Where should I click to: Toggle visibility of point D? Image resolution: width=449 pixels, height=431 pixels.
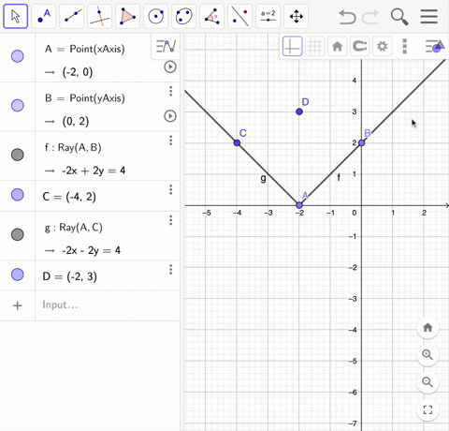18,275
